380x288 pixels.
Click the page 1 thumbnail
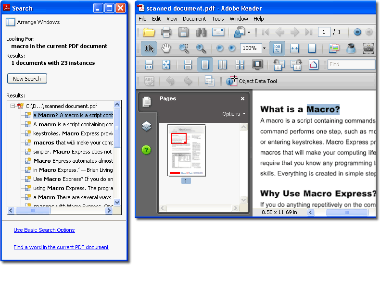click(186, 150)
